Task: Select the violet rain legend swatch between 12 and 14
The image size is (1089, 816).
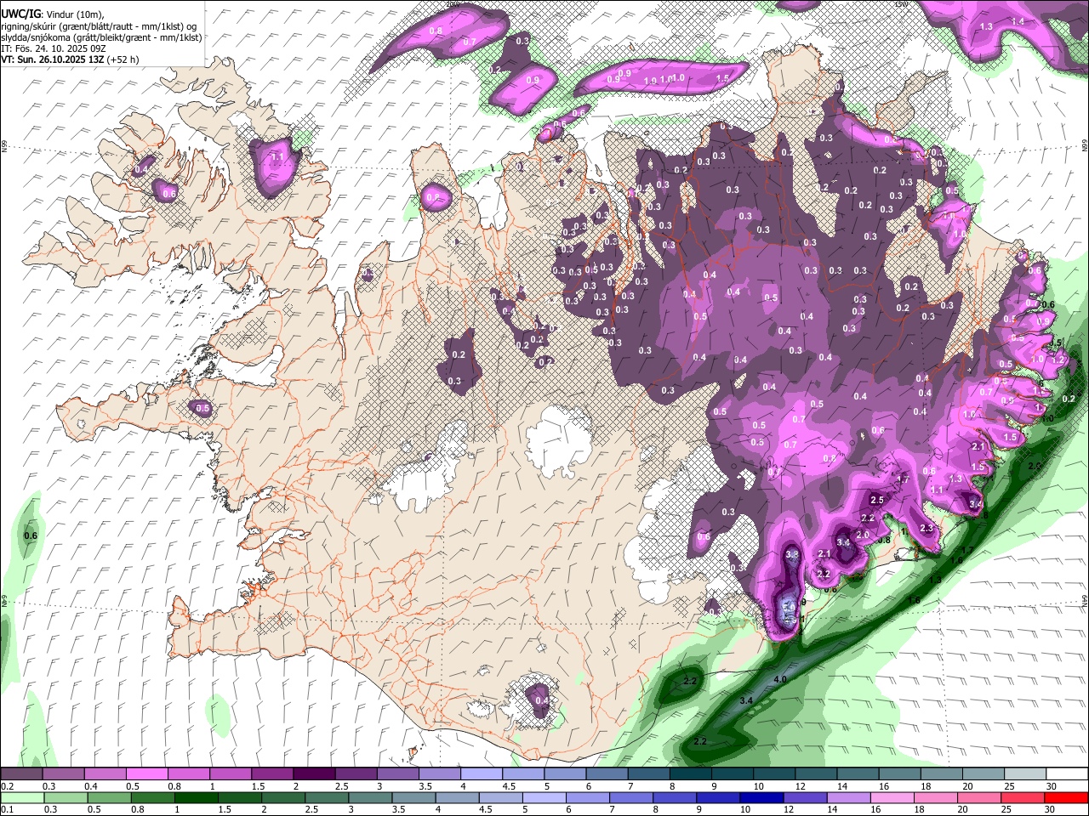Action: 806,797
